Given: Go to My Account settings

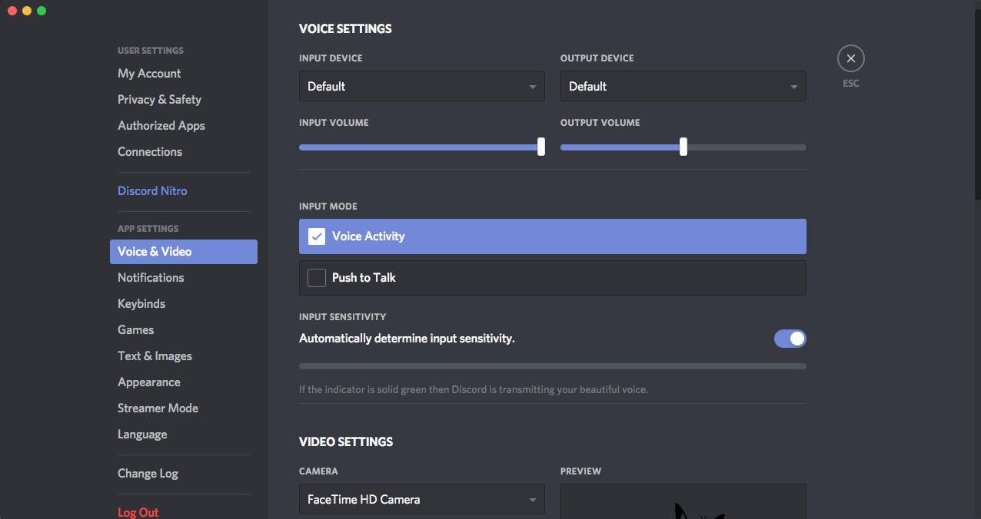Looking at the screenshot, I should [x=149, y=74].
